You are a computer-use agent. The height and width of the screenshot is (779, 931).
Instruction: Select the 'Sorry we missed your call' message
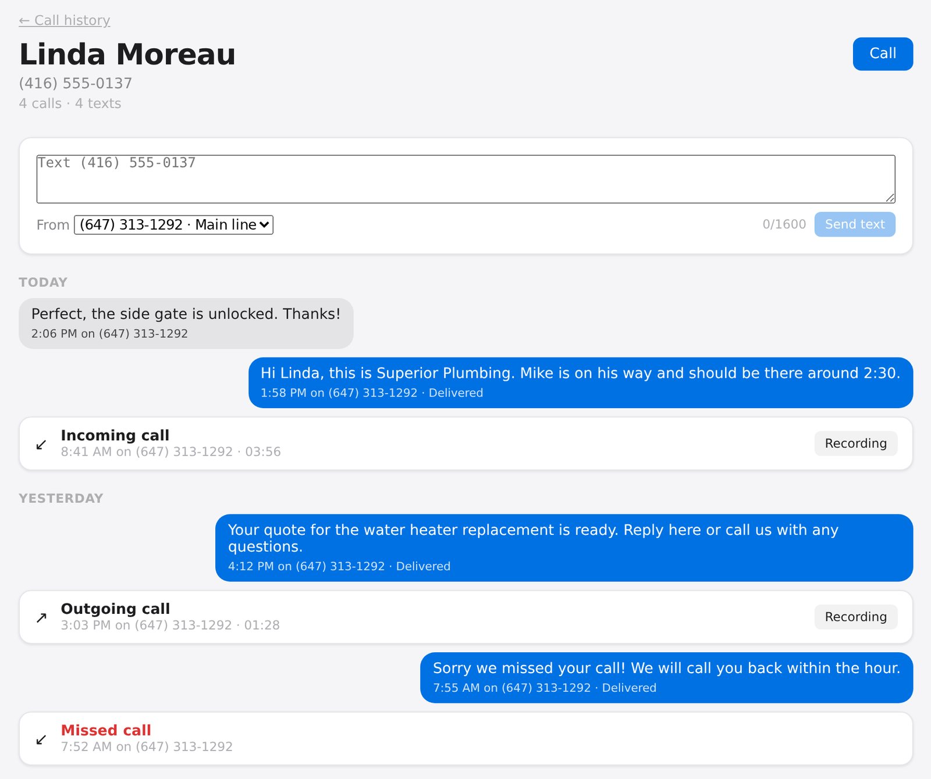click(666, 678)
